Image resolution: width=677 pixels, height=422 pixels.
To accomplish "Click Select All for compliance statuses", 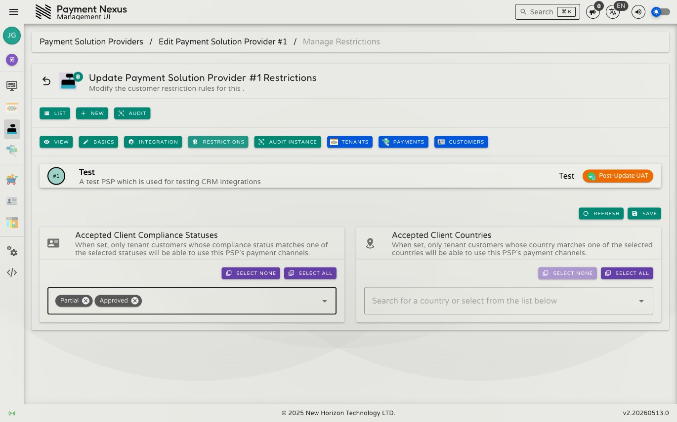I will (x=310, y=273).
